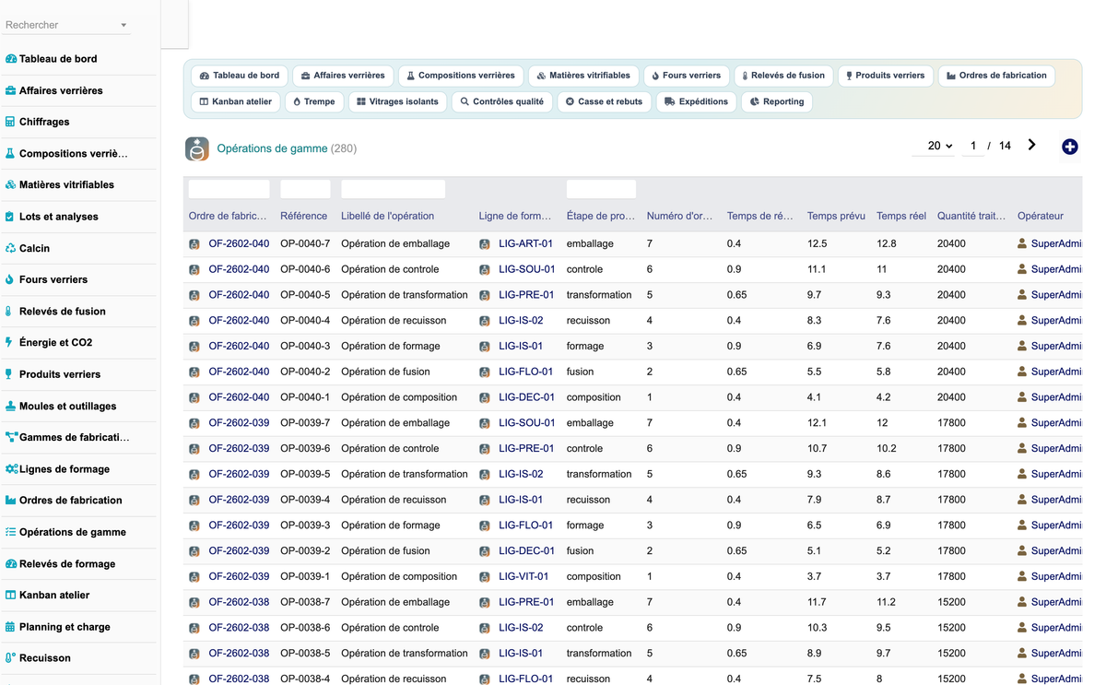Click line icon beside LIG-ART-01
Screen dimensions: 1106x685
pyautogui.click(x=485, y=244)
